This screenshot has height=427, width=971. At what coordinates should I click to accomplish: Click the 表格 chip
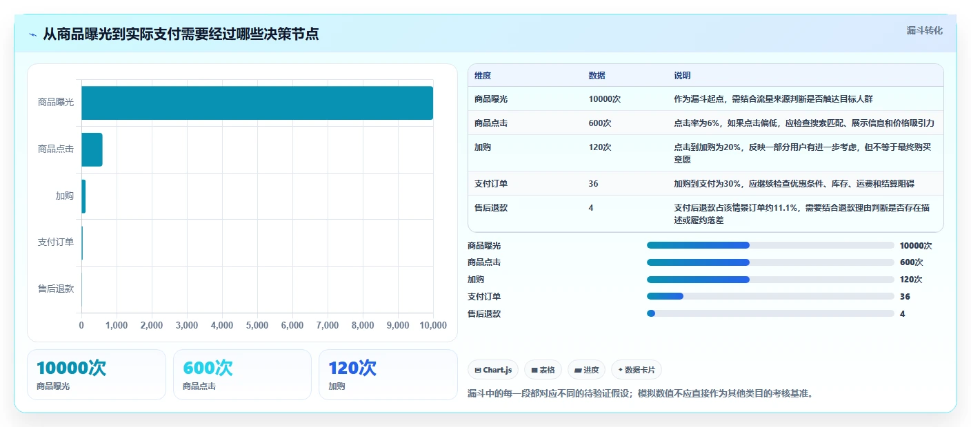(543, 370)
